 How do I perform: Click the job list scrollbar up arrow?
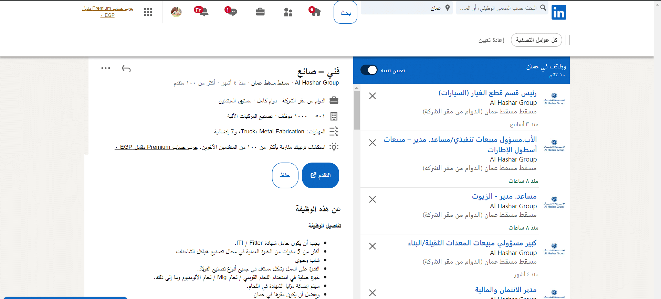pos(357,88)
